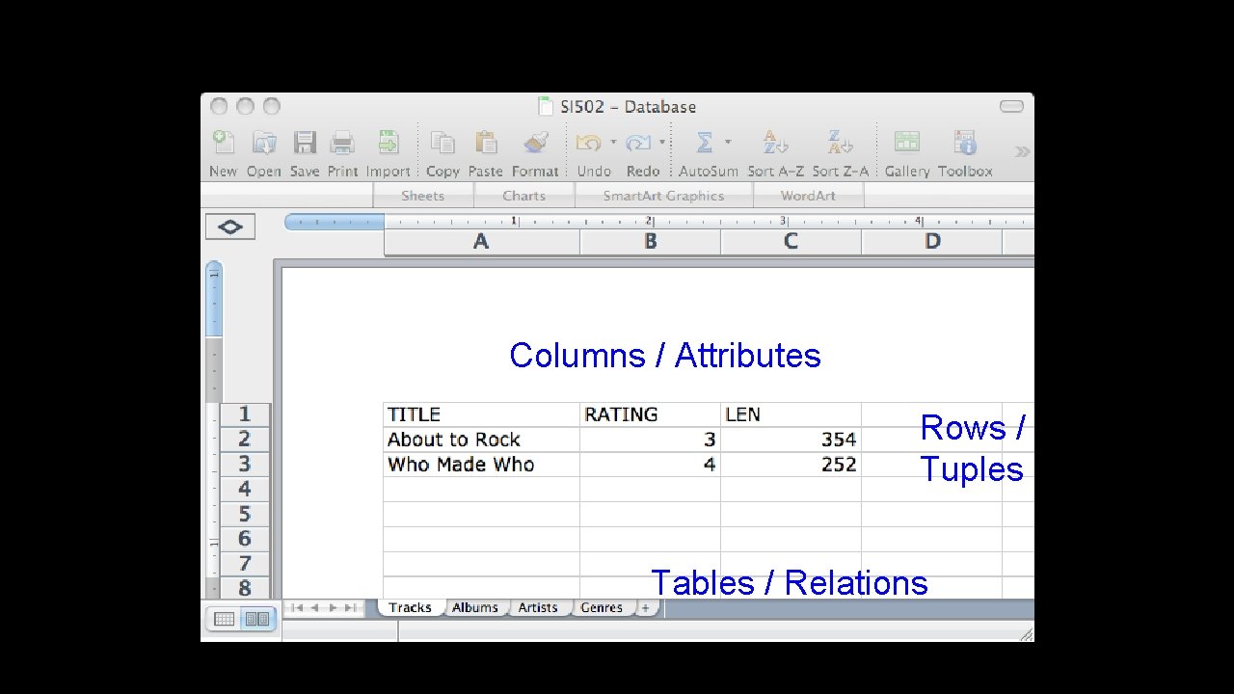
Task: Select row 6 header
Action: click(245, 539)
